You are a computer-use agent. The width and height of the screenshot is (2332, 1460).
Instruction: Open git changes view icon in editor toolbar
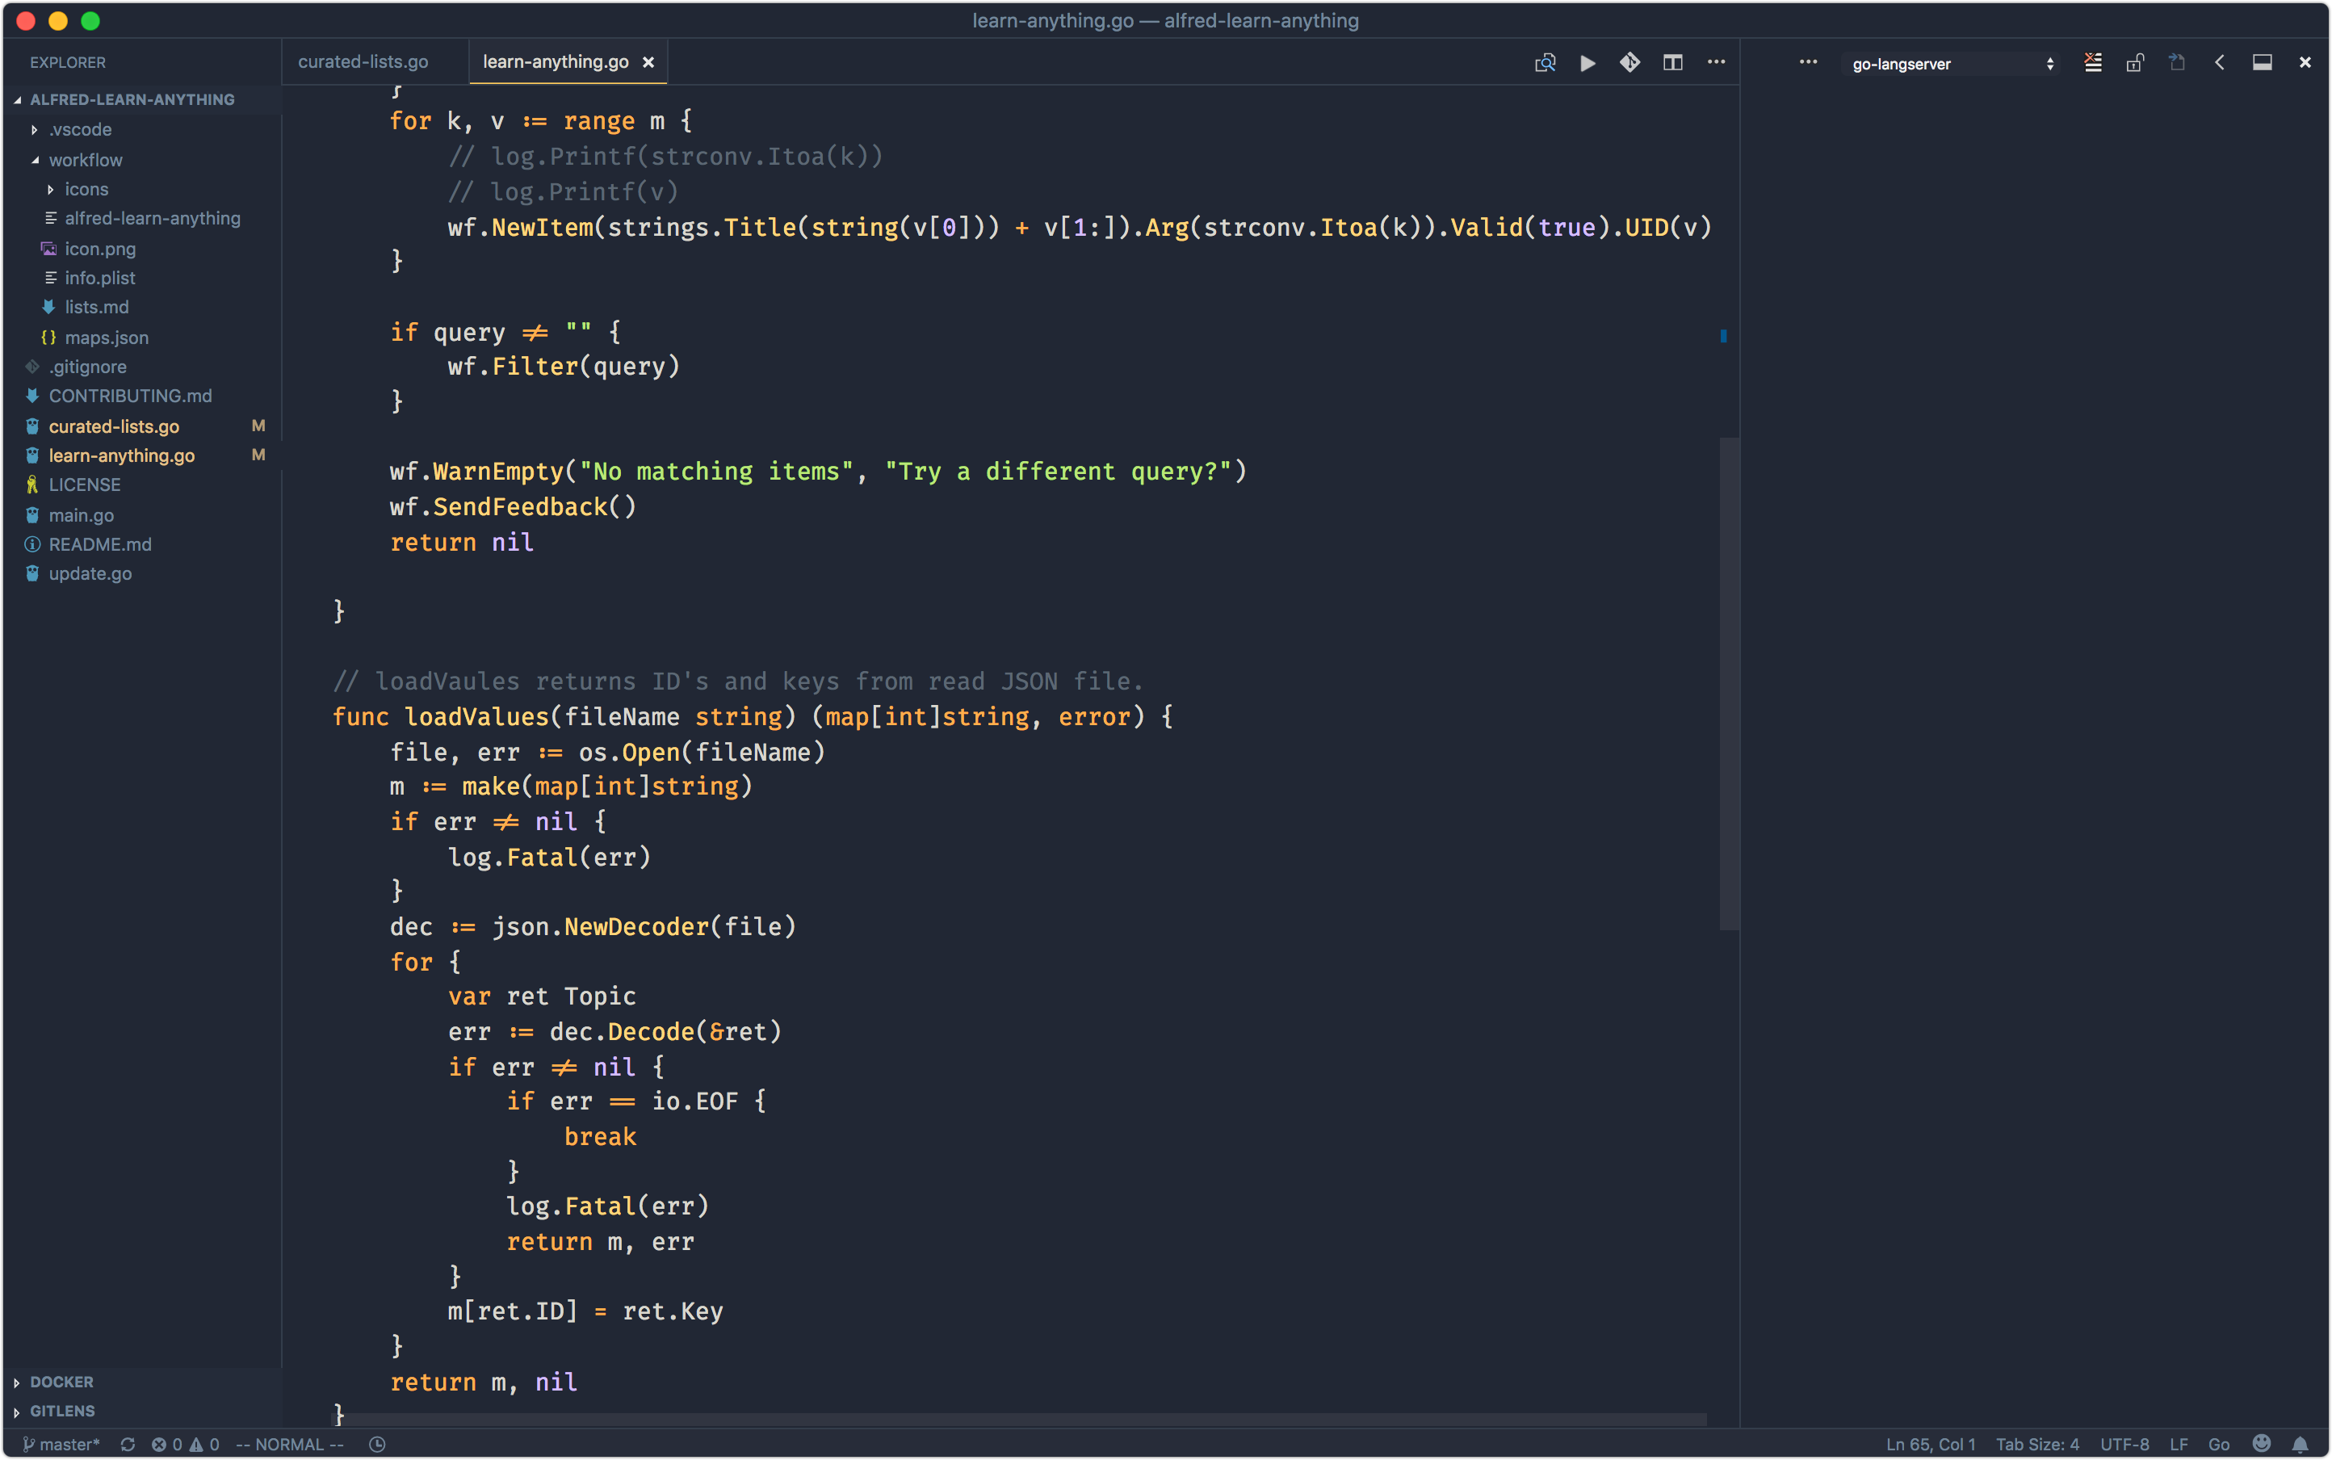point(1630,63)
